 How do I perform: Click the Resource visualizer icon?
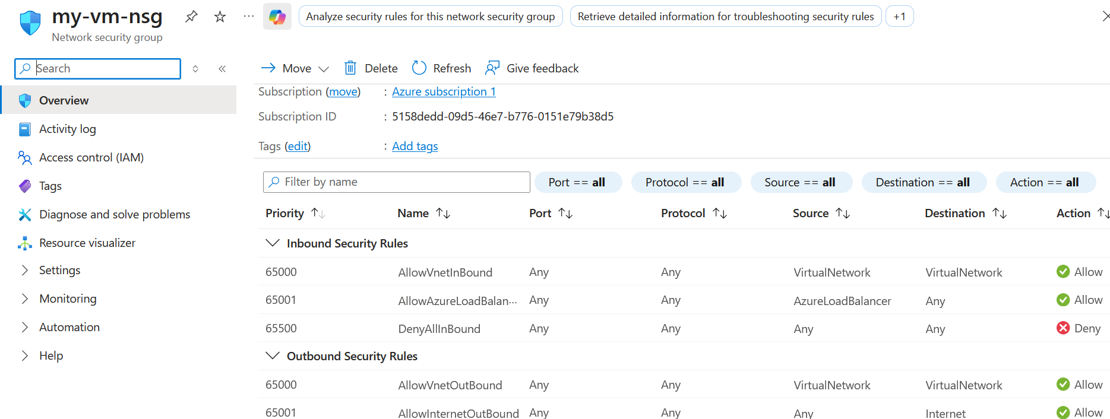[25, 243]
